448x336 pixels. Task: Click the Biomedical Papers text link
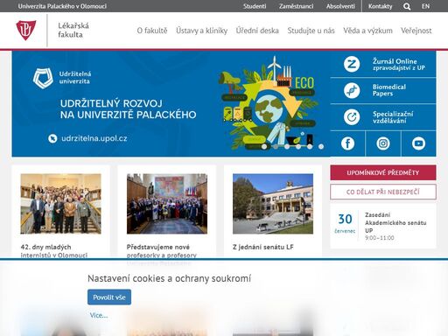[x=389, y=90]
